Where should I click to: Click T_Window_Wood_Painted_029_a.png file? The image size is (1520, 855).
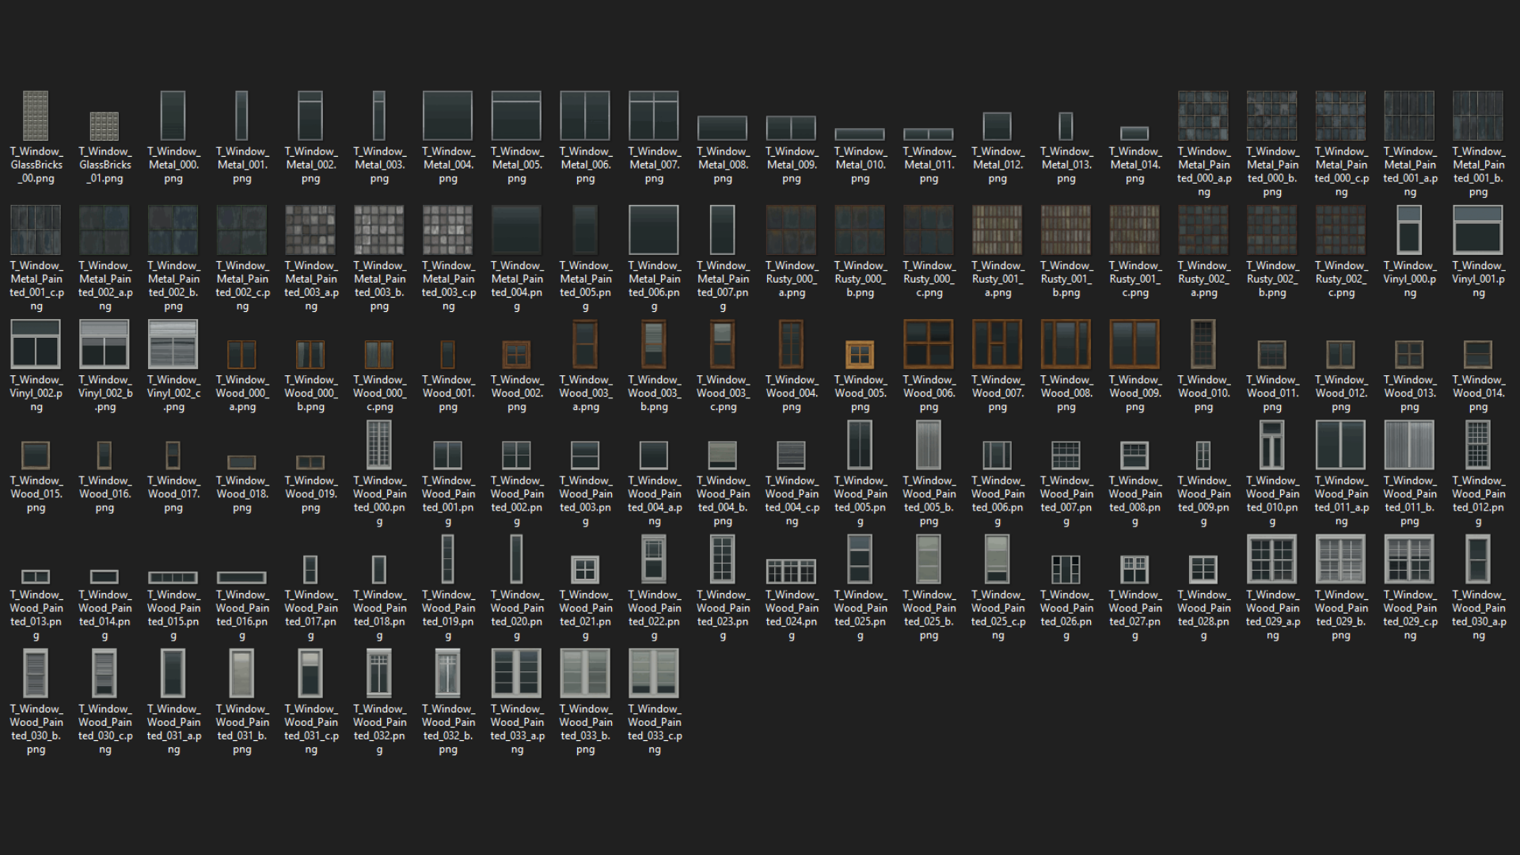coord(1271,559)
